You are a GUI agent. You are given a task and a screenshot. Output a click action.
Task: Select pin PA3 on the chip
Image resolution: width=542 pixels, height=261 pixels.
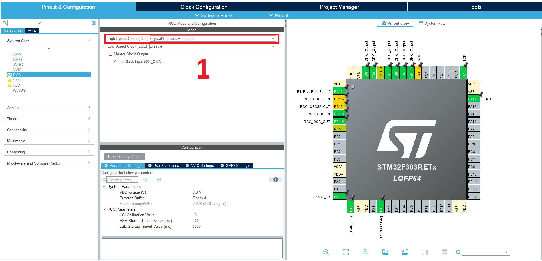351,206
